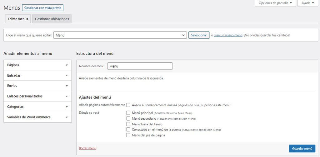This screenshot has height=157, width=320.
Task: Expand the Páginas accordion arrow
Action: coord(67,65)
